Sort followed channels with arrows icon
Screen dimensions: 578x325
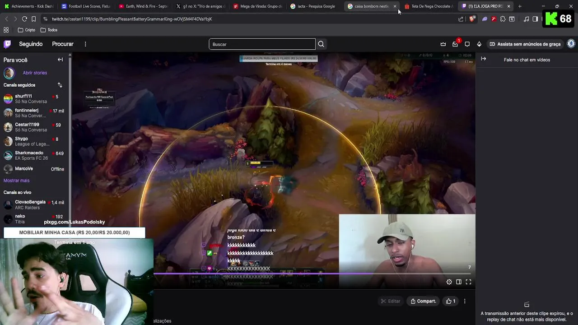(x=60, y=85)
